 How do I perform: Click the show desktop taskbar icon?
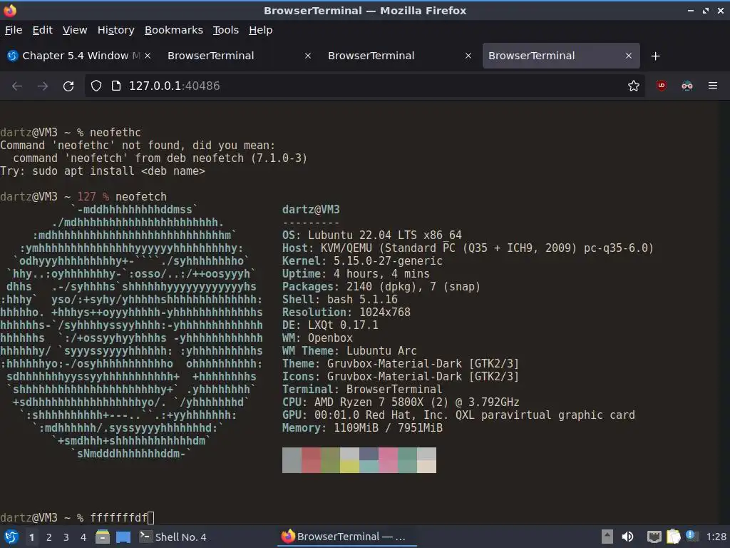(x=123, y=537)
